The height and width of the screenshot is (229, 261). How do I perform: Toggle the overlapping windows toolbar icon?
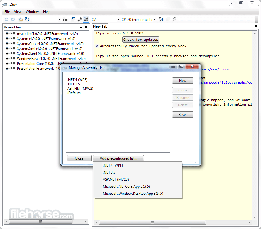pos(73,19)
